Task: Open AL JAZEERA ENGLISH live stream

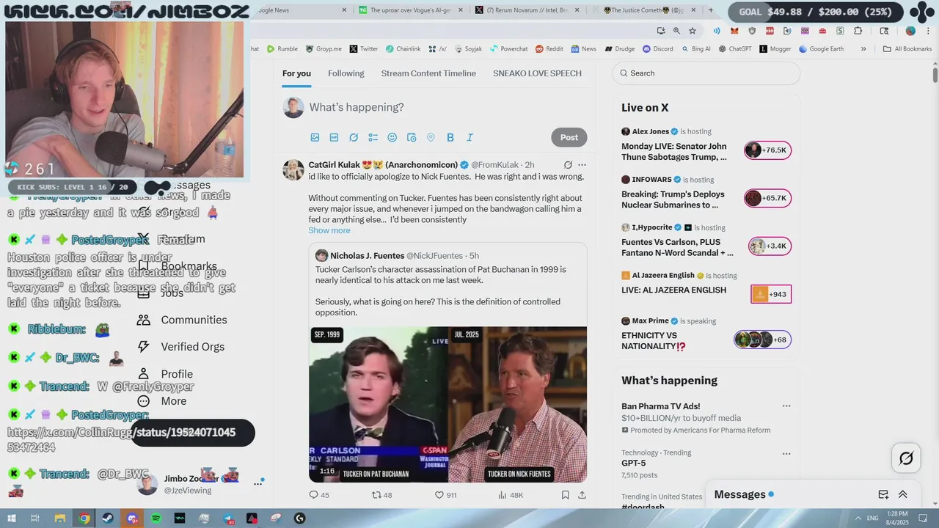Action: (x=706, y=288)
